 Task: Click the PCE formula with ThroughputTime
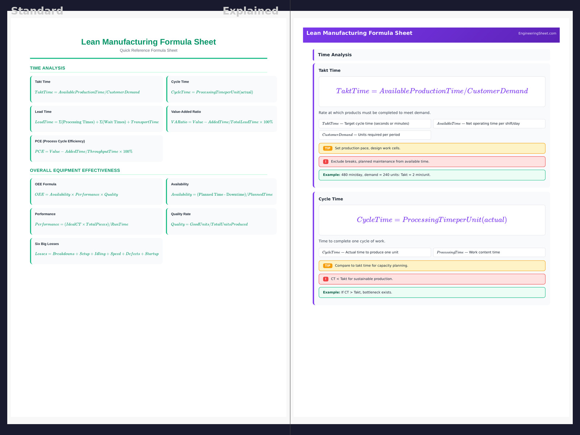click(x=84, y=152)
